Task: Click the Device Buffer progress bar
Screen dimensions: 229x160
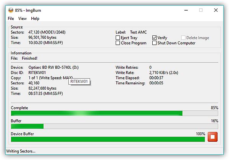Action: (108, 139)
